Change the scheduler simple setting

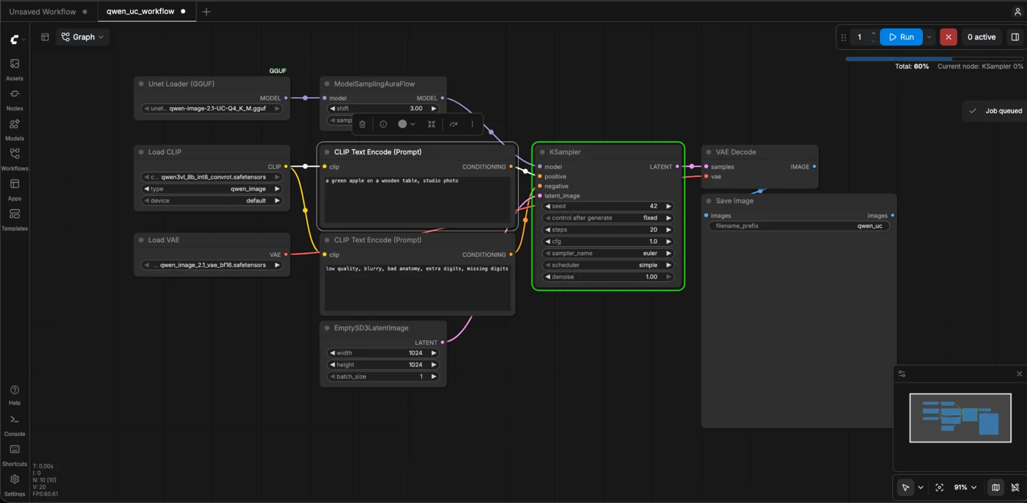coord(608,265)
